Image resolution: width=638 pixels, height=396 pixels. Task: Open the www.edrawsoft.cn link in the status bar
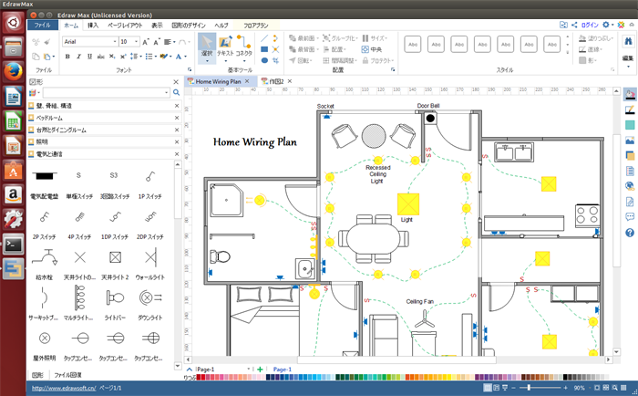63,388
